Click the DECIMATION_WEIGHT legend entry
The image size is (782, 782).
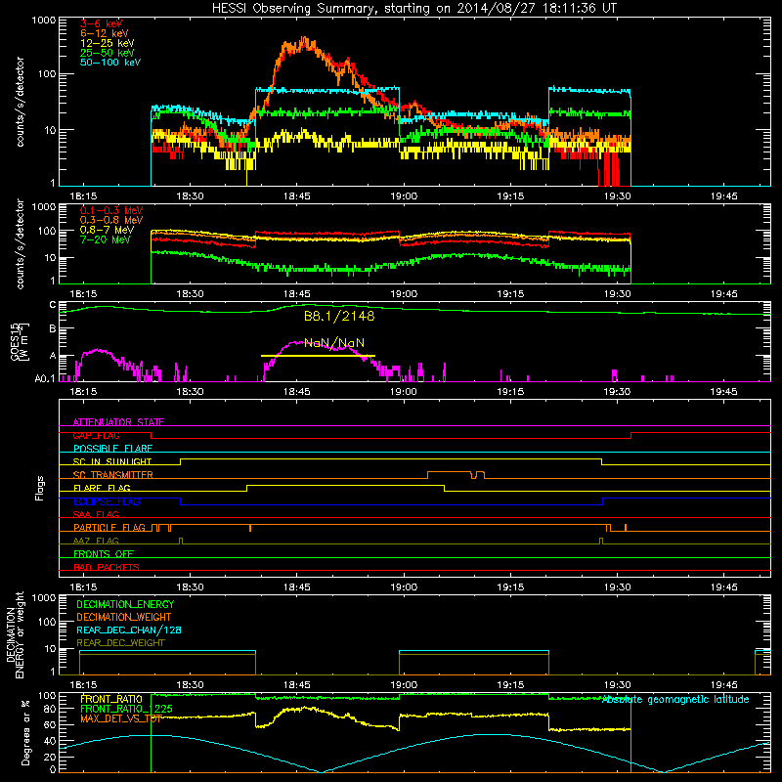[x=124, y=618]
